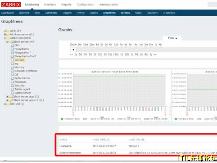Expand the WEB(18) tree node
The width and height of the screenshot is (217, 163).
pos(5,31)
